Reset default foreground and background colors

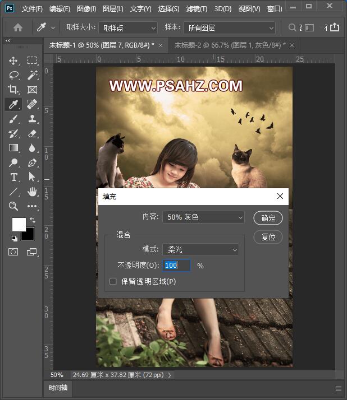[x=15, y=239]
